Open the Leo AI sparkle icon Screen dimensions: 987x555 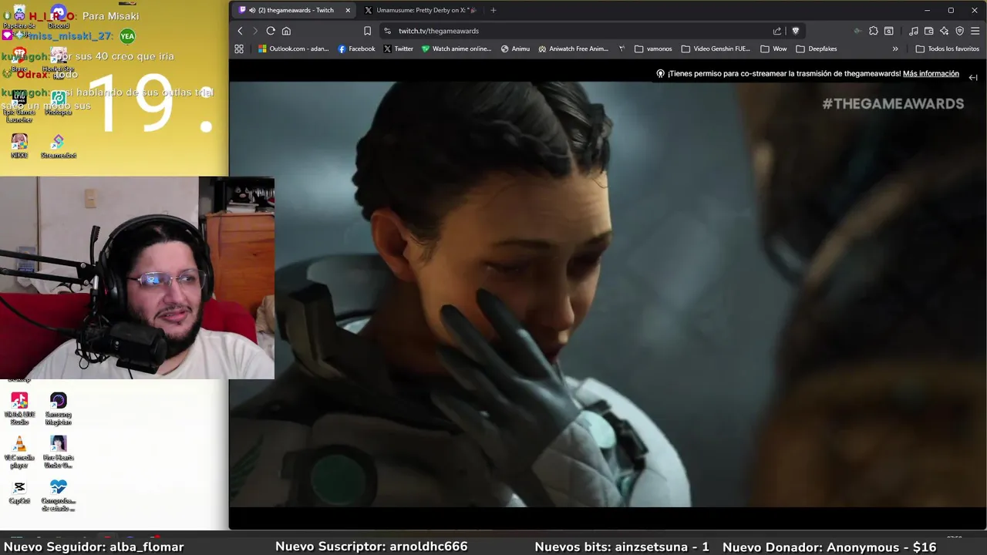pos(944,31)
